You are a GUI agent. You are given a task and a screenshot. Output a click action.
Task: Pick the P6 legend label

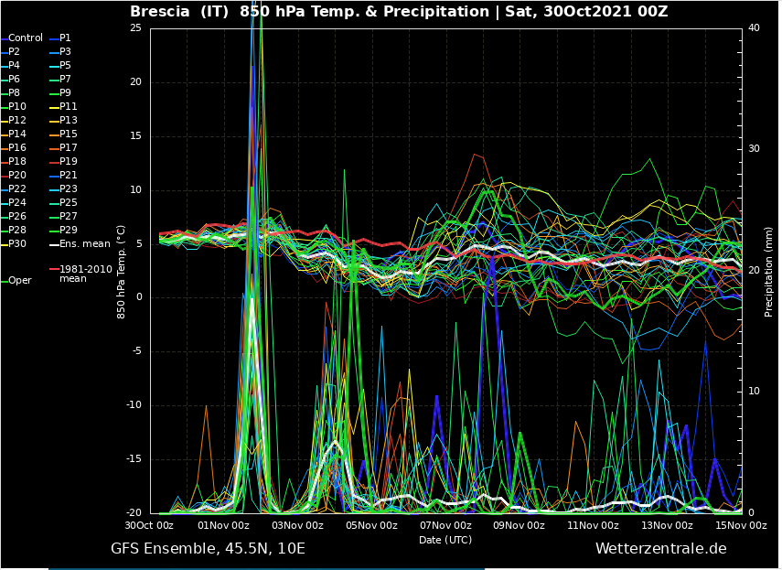(x=14, y=80)
